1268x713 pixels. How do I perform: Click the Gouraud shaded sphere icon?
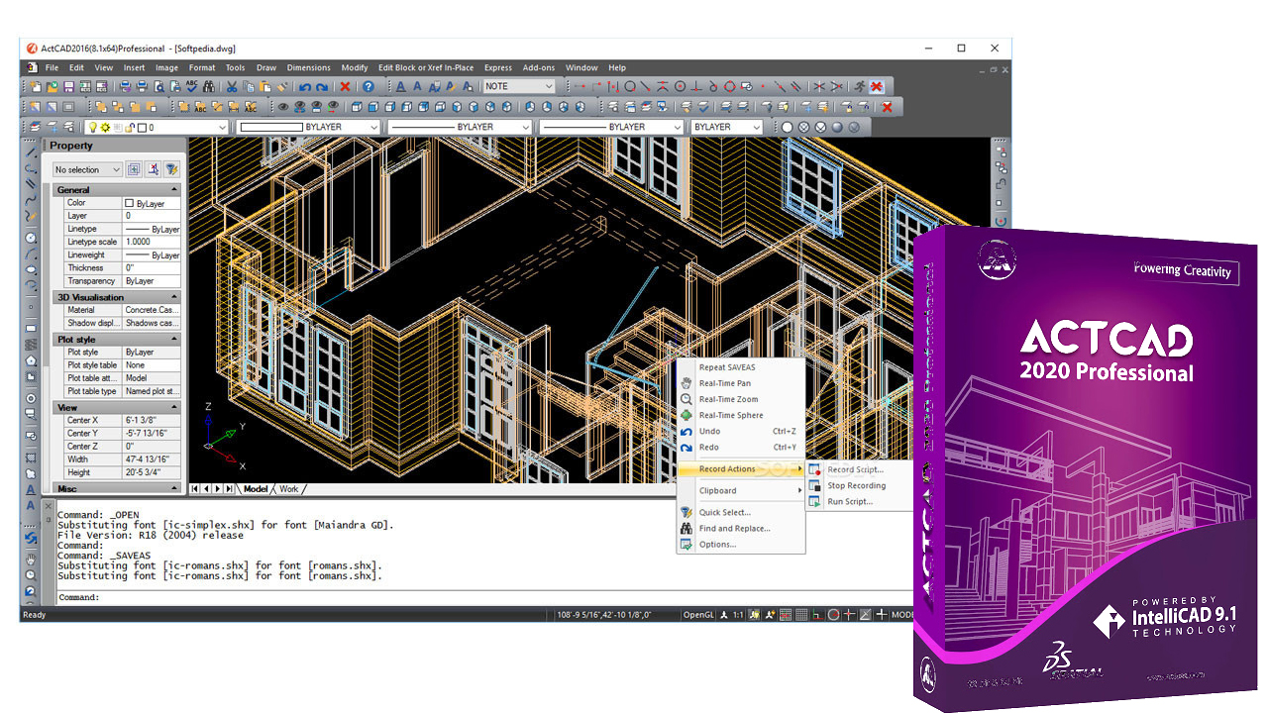pyautogui.click(x=836, y=127)
